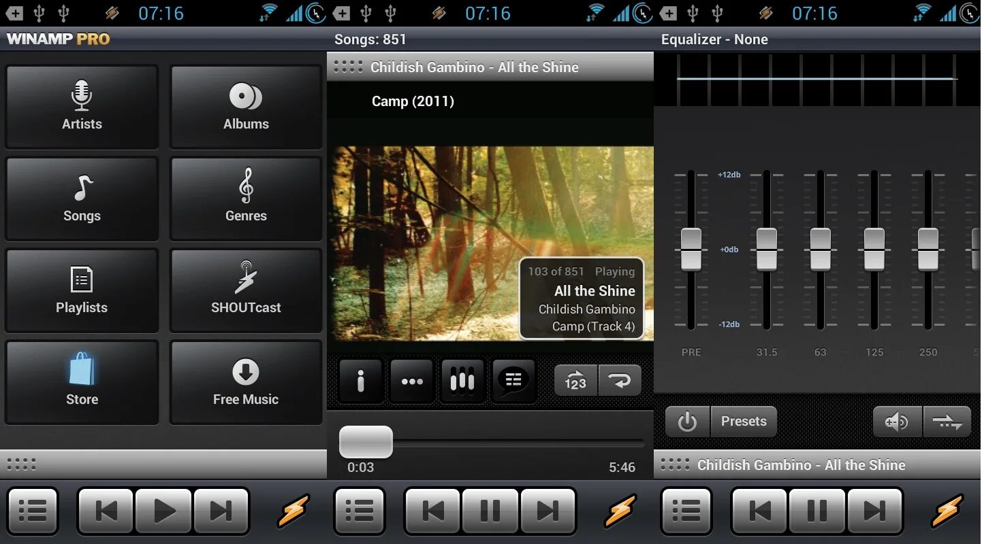This screenshot has height=544, width=982.
Task: Click the elapsed time 0:03
Action: pyautogui.click(x=360, y=467)
